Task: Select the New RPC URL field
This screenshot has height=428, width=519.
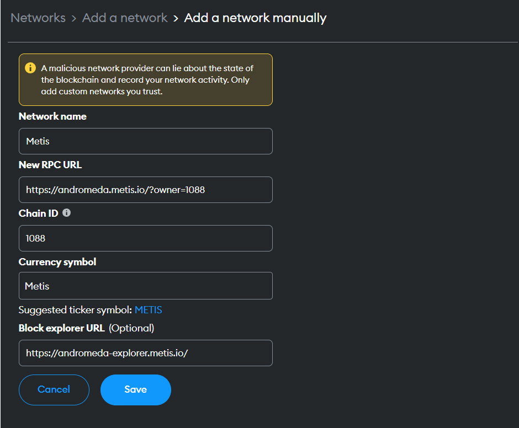Action: pos(145,189)
